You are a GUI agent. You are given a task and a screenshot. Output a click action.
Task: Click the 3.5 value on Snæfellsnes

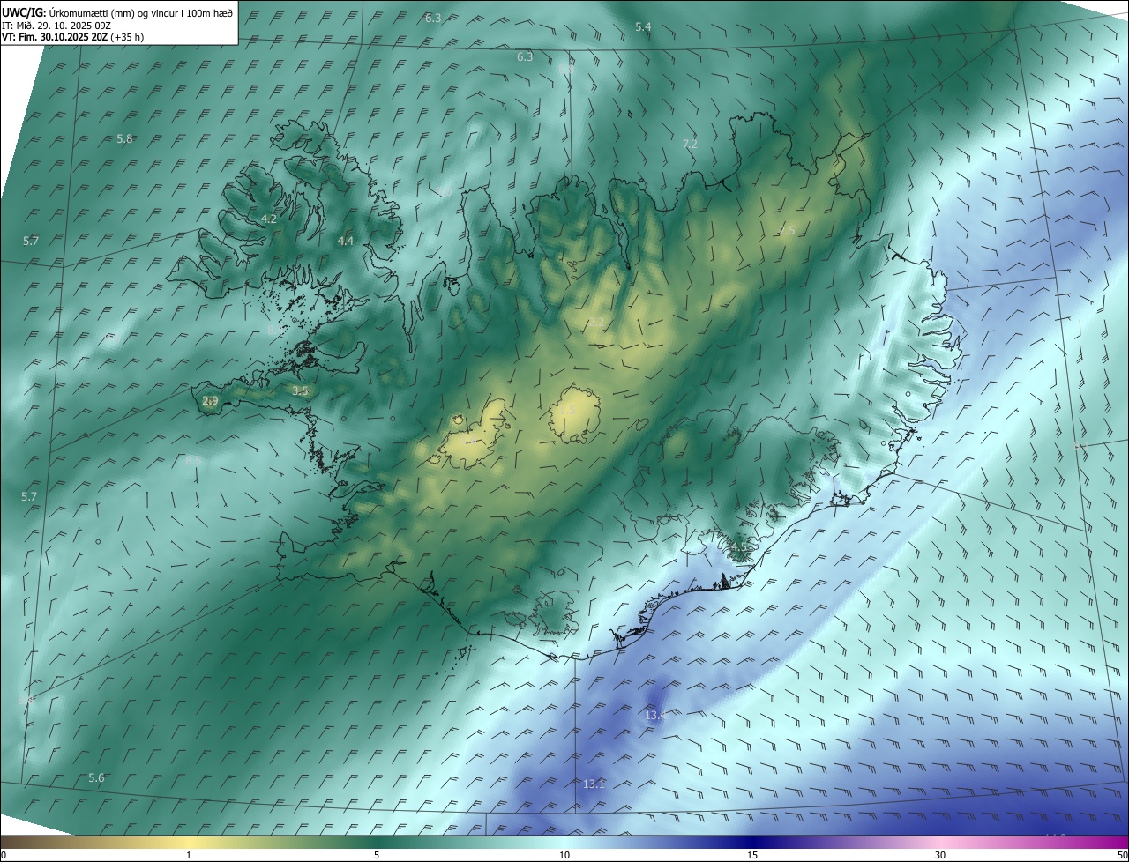pos(301,390)
